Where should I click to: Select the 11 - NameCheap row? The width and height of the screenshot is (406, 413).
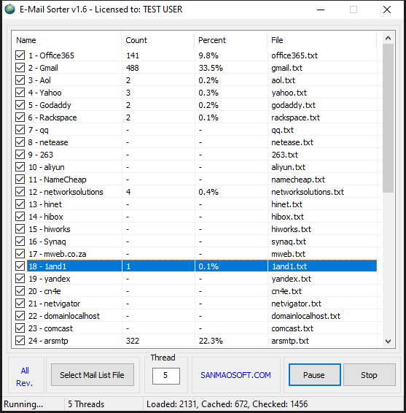pyautogui.click(x=195, y=180)
